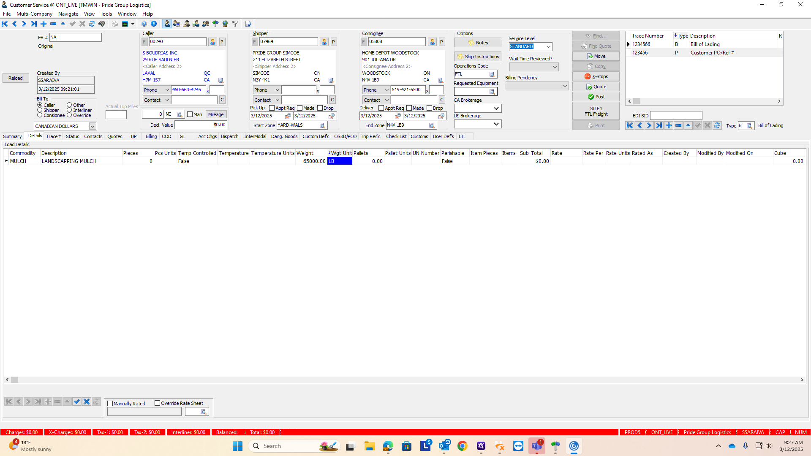
Task: Click the green checkmark post in Load Details navigator
Action: (x=77, y=402)
